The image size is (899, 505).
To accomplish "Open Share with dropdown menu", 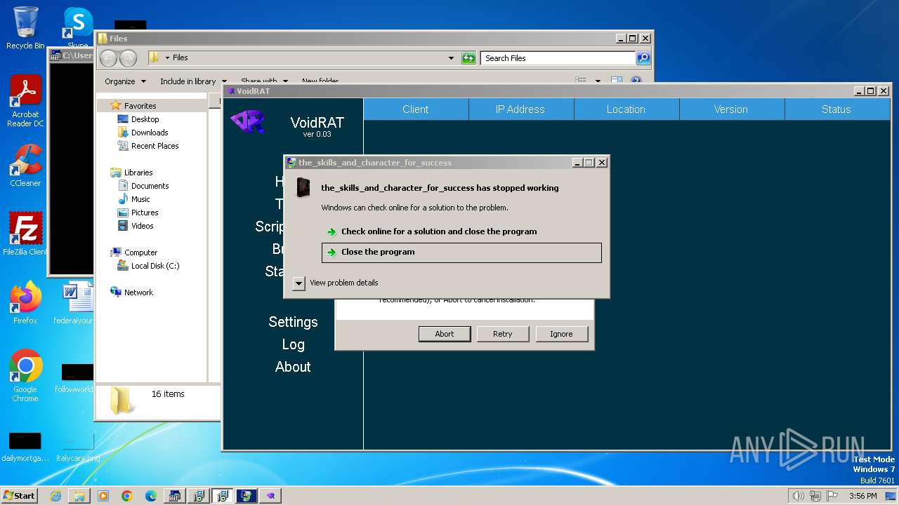I will pyautogui.click(x=264, y=81).
